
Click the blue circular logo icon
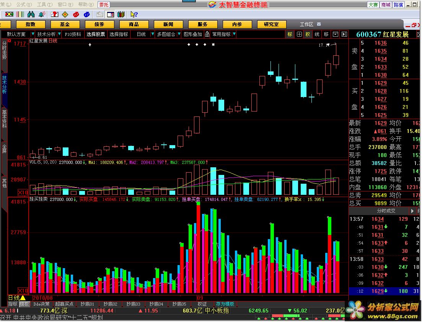tap(87, 14)
